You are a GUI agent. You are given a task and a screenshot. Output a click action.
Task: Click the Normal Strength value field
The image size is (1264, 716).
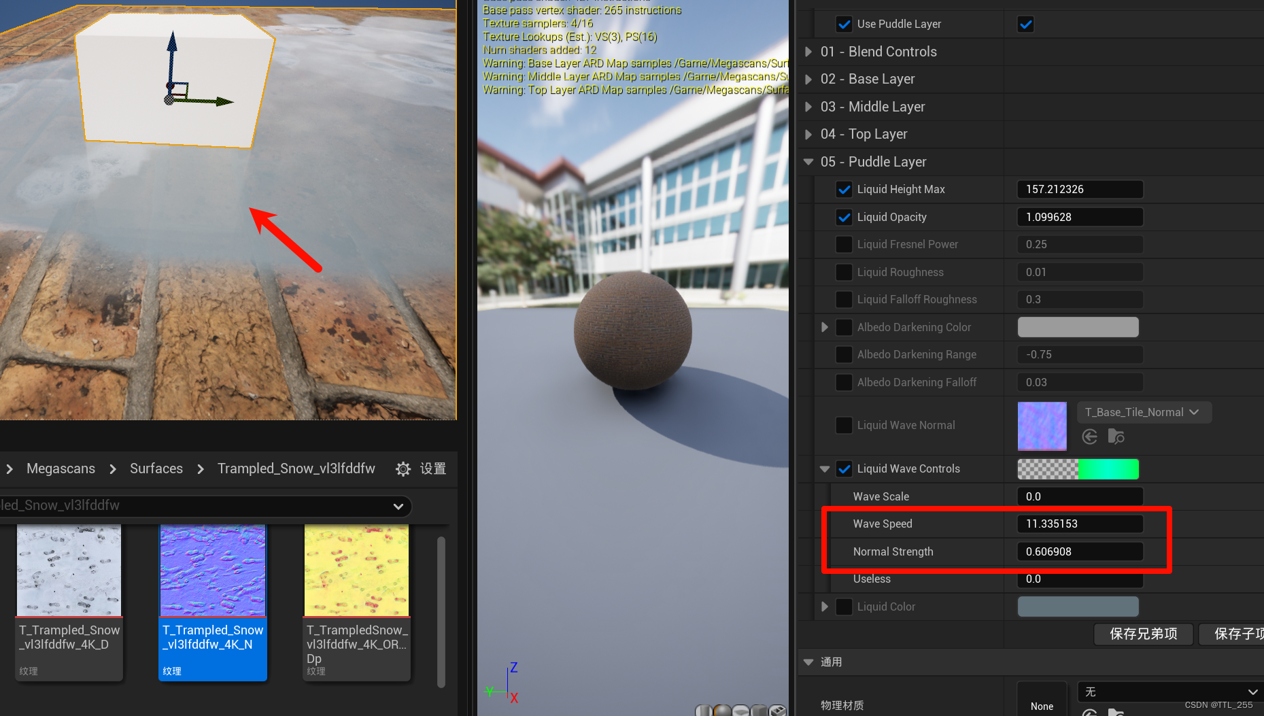coord(1080,551)
